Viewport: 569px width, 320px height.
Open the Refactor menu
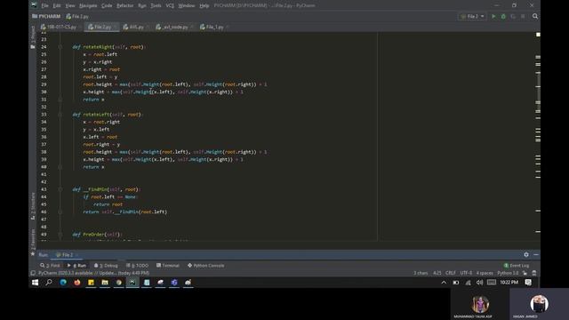coord(125,5)
